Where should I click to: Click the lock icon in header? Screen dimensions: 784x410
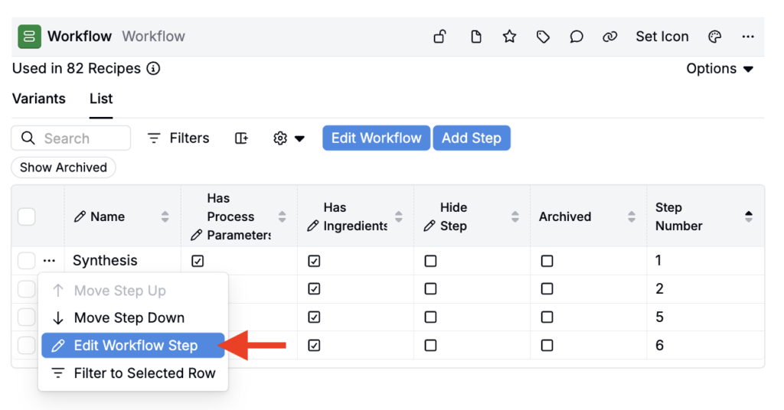point(439,37)
